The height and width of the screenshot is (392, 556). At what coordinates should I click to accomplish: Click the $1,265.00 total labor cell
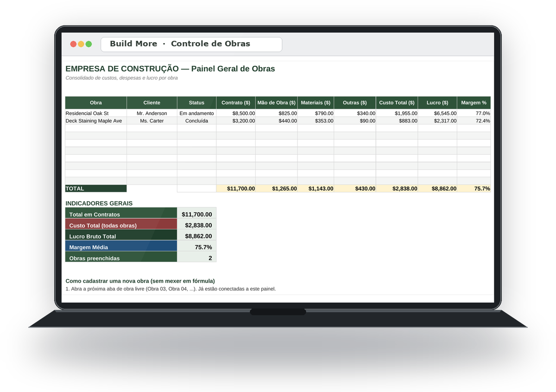(x=276, y=189)
